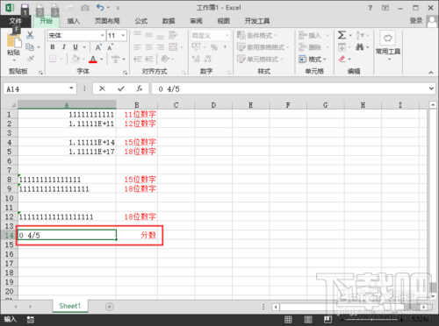Image resolution: width=439 pixels, height=326 pixels.
Task: Toggle Italic formatting
Action: (64, 47)
